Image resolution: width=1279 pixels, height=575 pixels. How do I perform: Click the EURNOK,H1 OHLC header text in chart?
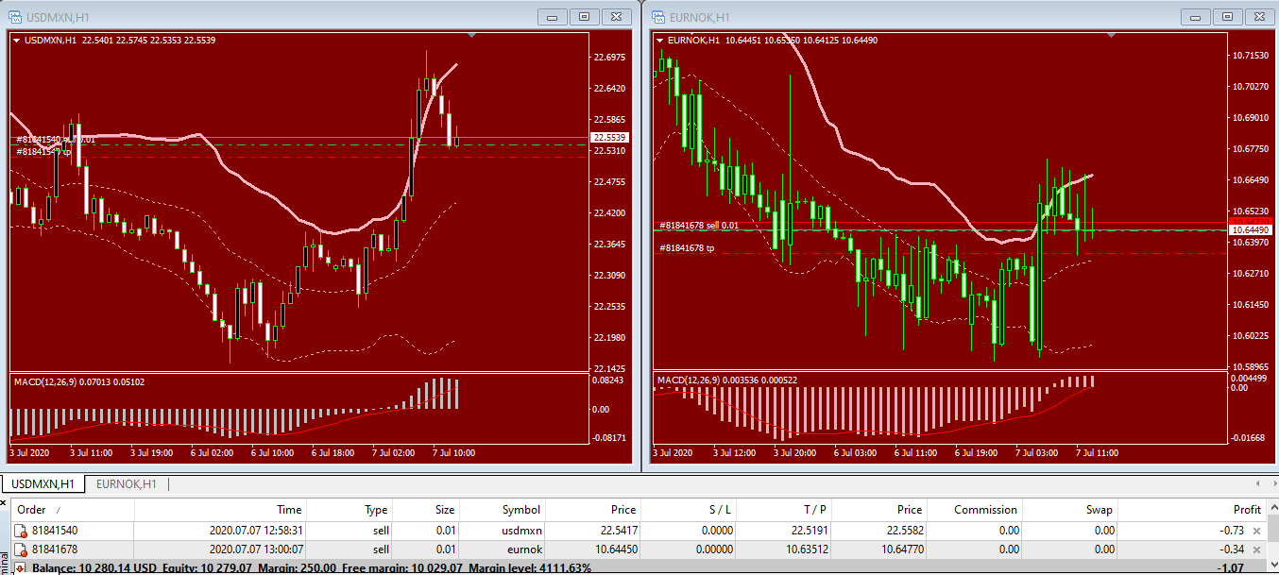tap(773, 40)
